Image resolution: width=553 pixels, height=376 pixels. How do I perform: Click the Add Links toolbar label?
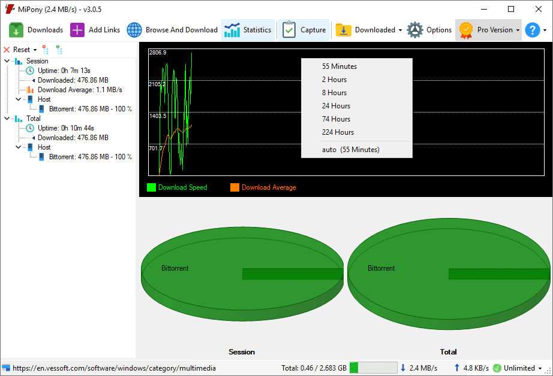coord(104,30)
